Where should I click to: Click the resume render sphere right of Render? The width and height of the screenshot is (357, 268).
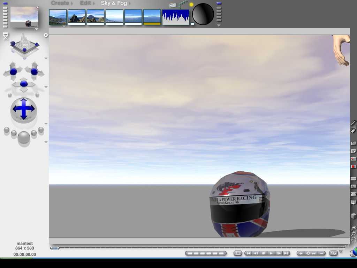pos(34,133)
